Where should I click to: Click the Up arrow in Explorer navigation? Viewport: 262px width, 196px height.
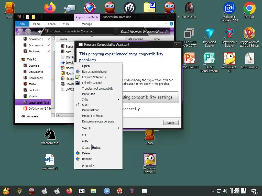coord(40,31)
